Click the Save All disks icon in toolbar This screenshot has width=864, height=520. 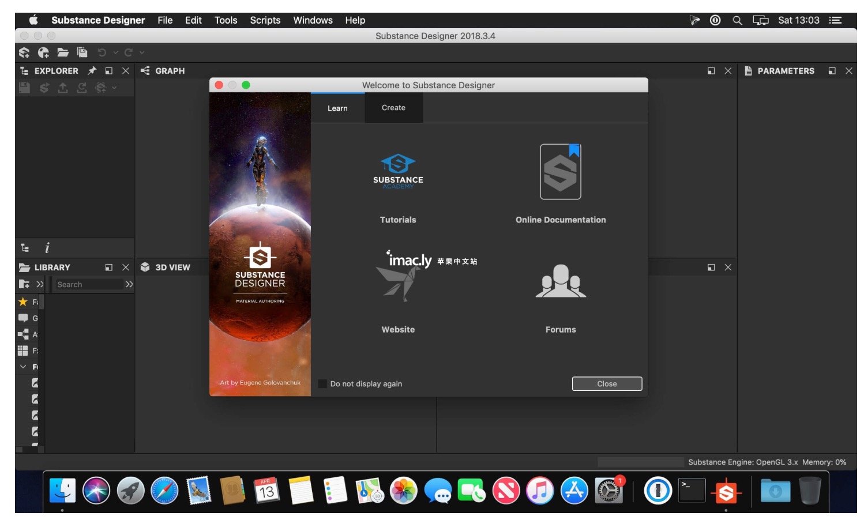[82, 52]
